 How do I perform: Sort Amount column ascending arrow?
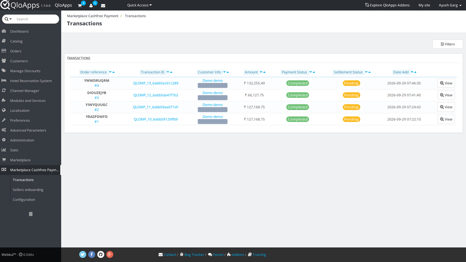264,72
